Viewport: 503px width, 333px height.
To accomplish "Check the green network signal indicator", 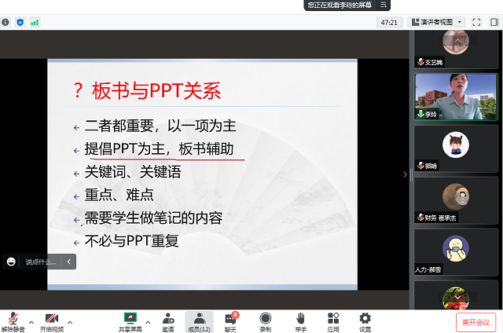I will click(35, 23).
